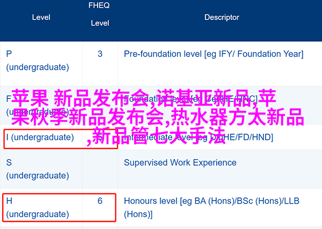This screenshot has width=322, height=229.
Task: Click the Intermediate level DipHE/FD/HND descriptor
Action: coord(199,137)
